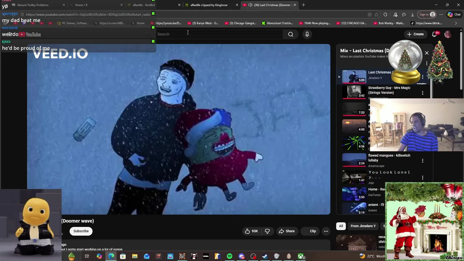Click the YouTube search magnifier button
464x261 pixels.
(x=291, y=34)
